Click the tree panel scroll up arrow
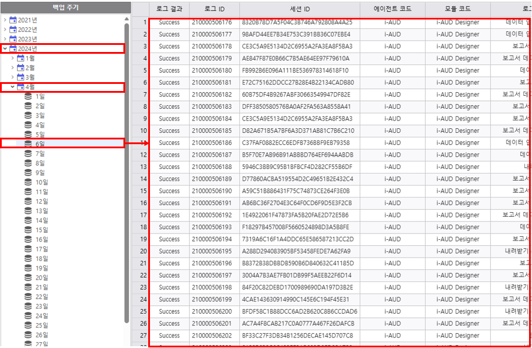Viewport: 532px width, 348px height. click(127, 19)
